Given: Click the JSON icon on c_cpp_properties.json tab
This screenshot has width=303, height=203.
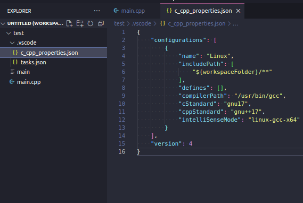Looking at the screenshot, I should coord(169,11).
